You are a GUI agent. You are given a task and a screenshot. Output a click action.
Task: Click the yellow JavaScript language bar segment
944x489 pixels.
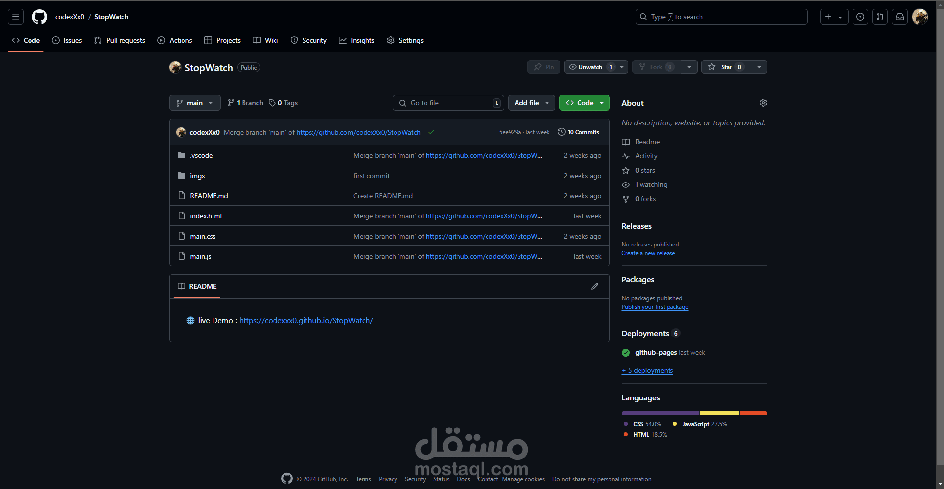[x=720, y=413]
